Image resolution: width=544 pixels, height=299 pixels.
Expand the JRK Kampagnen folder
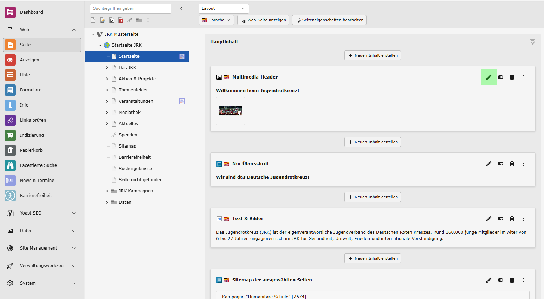(x=107, y=191)
